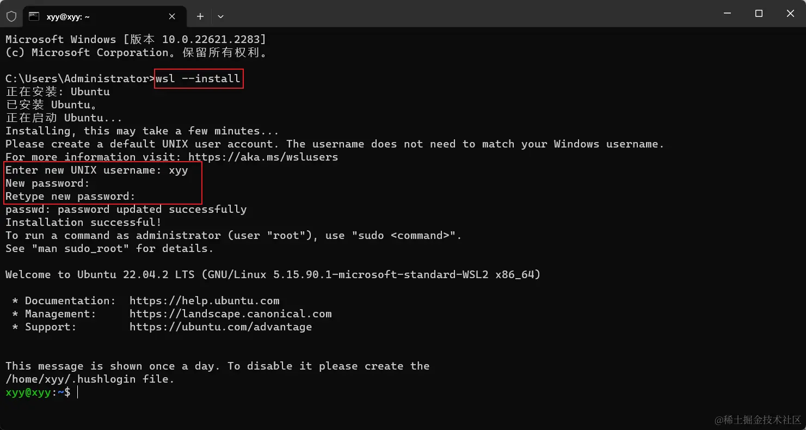806x430 pixels.
Task: Click the terminal icon on the tab
Action: [x=34, y=16]
